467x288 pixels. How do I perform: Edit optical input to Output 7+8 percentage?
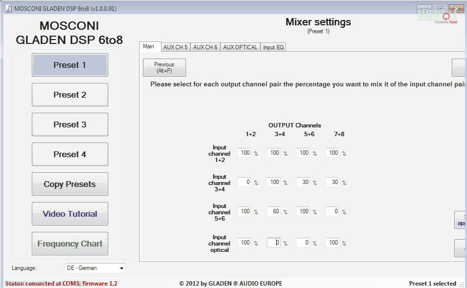pyautogui.click(x=332, y=243)
